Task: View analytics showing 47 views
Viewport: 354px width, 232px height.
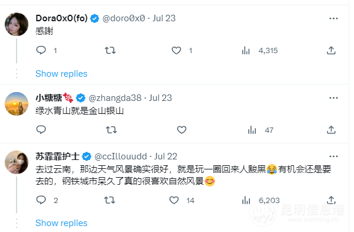Action: pos(252,130)
